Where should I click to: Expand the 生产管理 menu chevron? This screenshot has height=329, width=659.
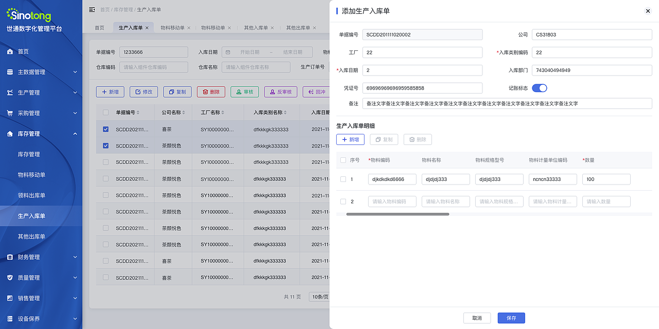pyautogui.click(x=75, y=93)
